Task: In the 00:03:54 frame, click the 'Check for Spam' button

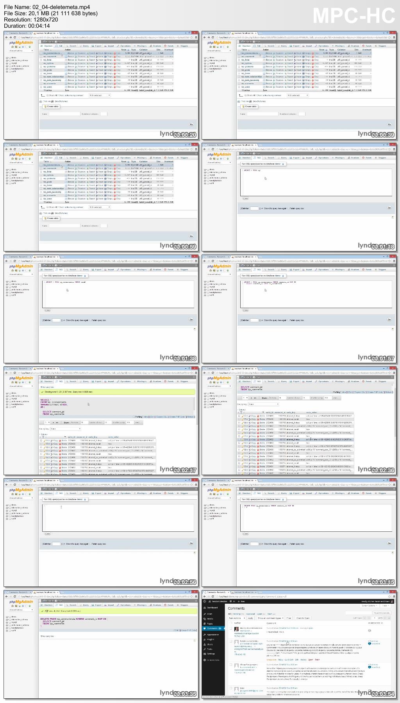Action: pos(303,618)
